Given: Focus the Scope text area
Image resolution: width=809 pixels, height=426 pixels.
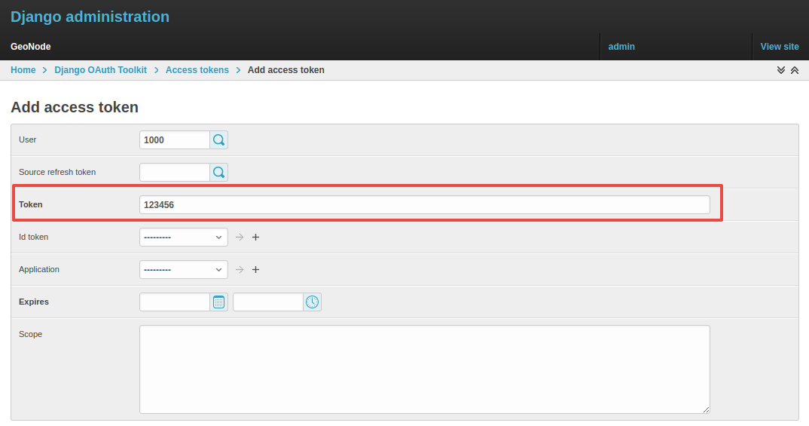Looking at the screenshot, I should (x=424, y=369).
